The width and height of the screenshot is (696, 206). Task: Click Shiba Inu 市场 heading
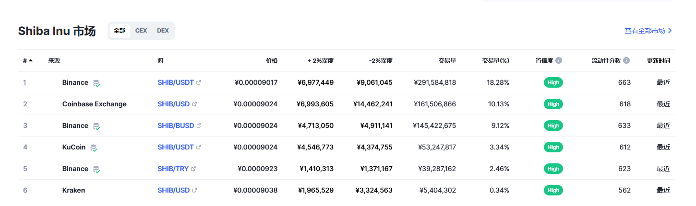(x=57, y=31)
